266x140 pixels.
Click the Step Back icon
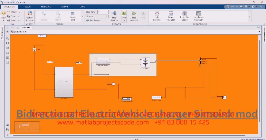click(x=114, y=13)
